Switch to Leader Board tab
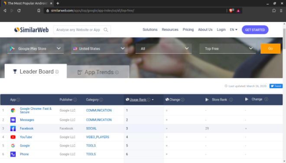 point(36,71)
